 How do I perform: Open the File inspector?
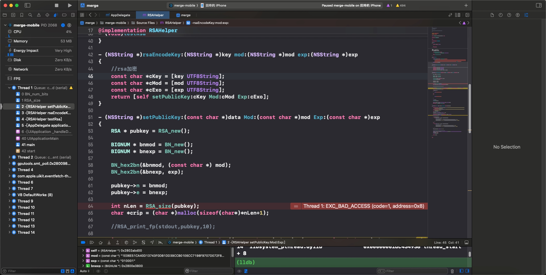492,15
